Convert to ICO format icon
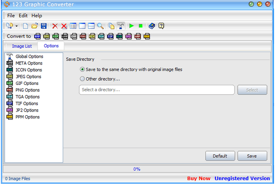The width and height of the screenshot is (279, 186). (119, 36)
